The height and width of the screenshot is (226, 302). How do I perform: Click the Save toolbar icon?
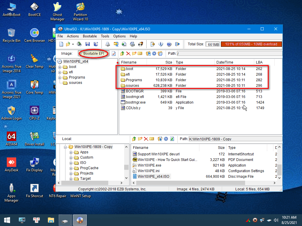(x=87, y=44)
